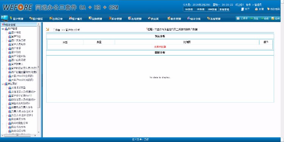The image size is (284, 142).
Task: Open the 销售机会月份统计 report
Action: coord(20,103)
